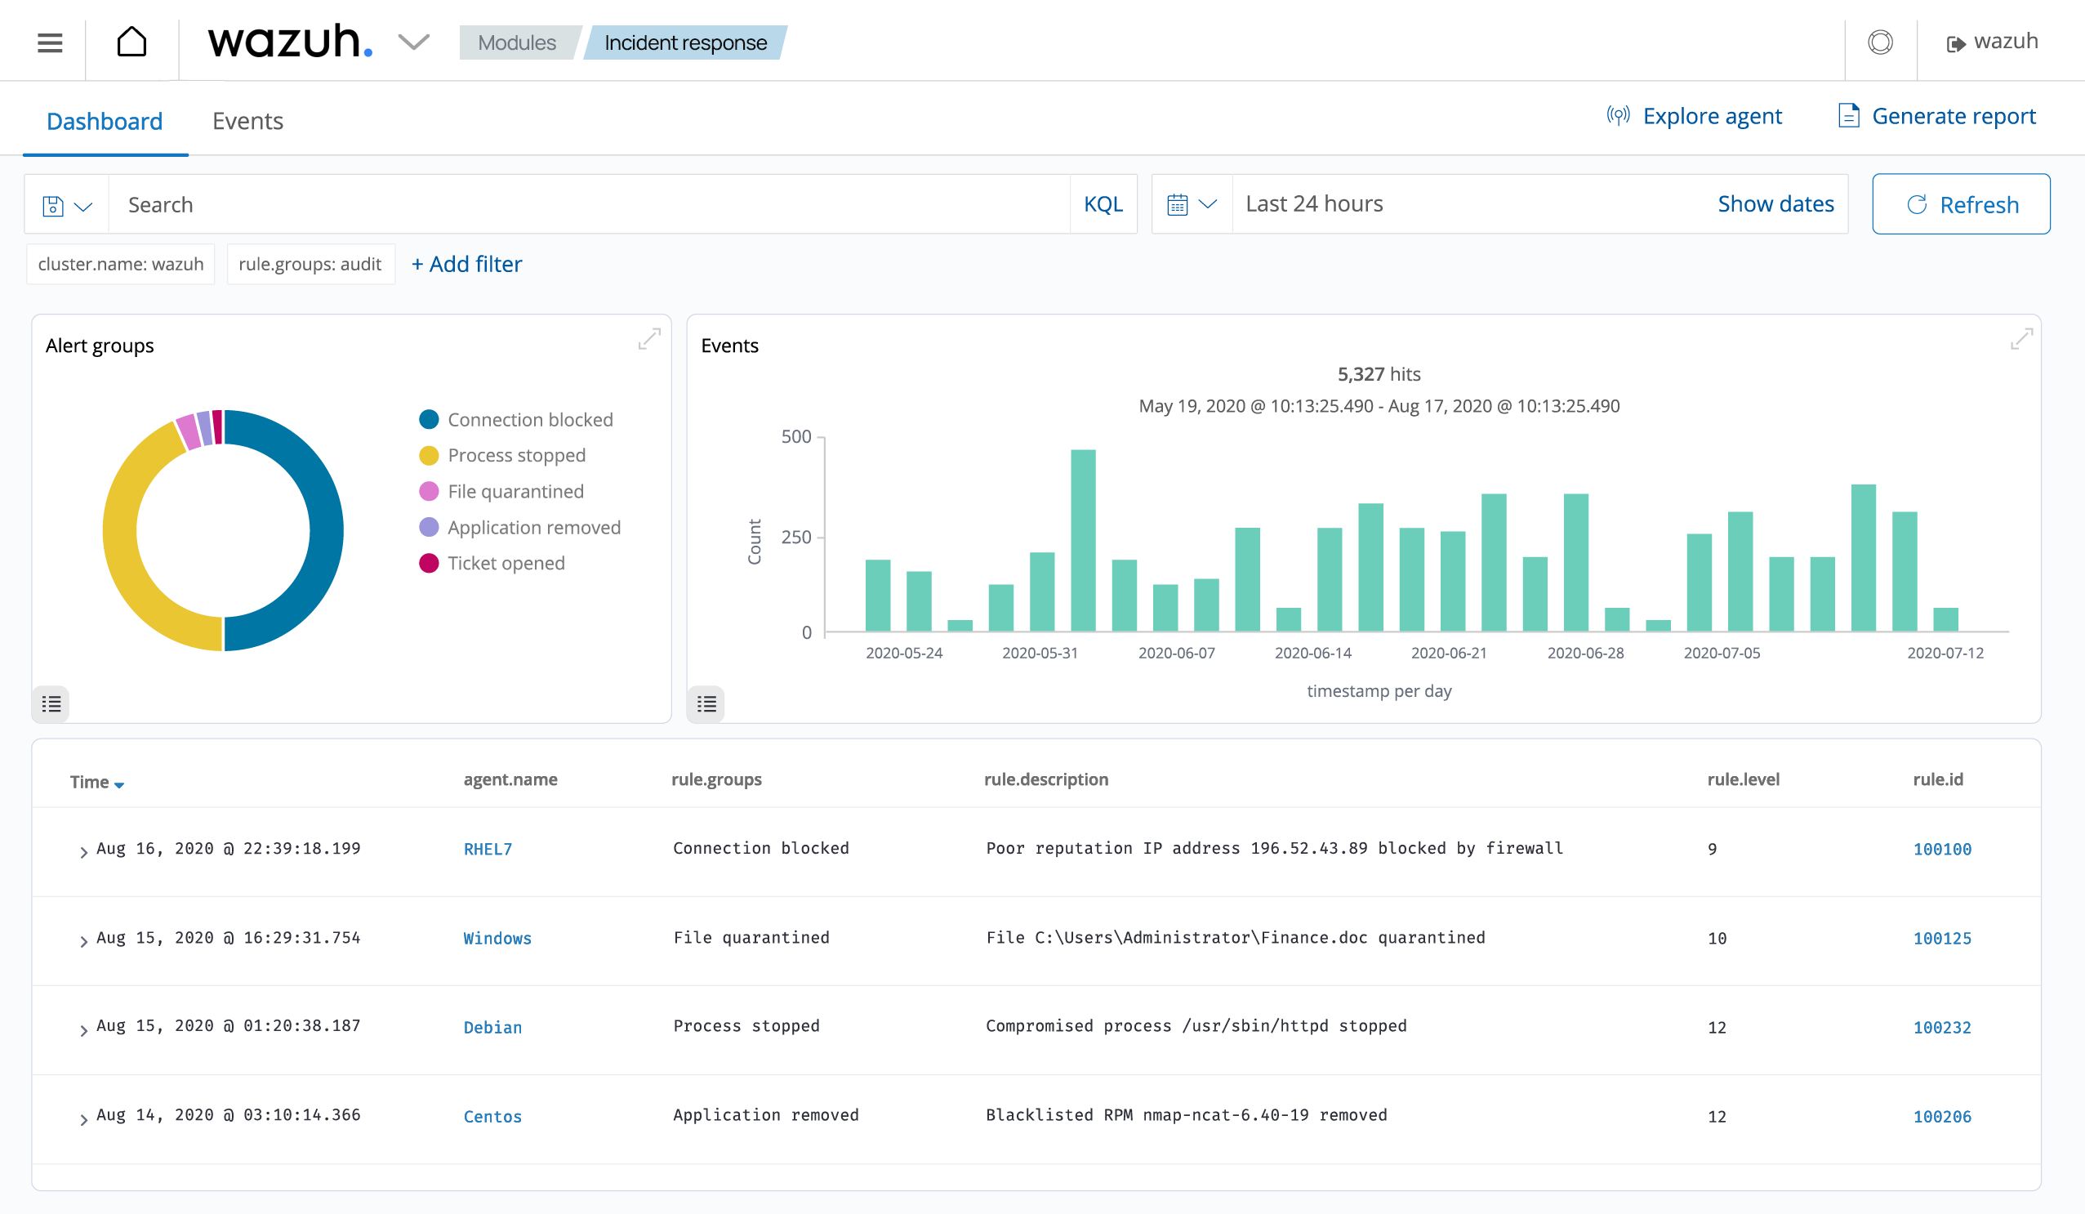
Task: Click the rule.groups: audit filter pill
Action: coord(310,264)
